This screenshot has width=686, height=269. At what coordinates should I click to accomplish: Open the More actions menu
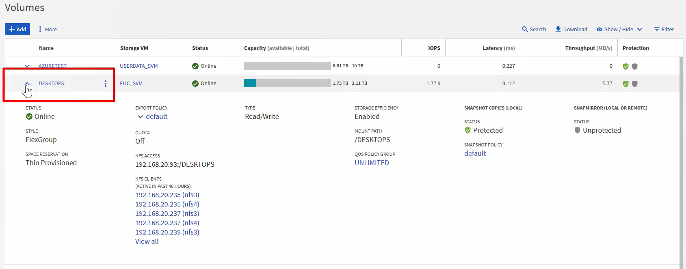click(48, 29)
